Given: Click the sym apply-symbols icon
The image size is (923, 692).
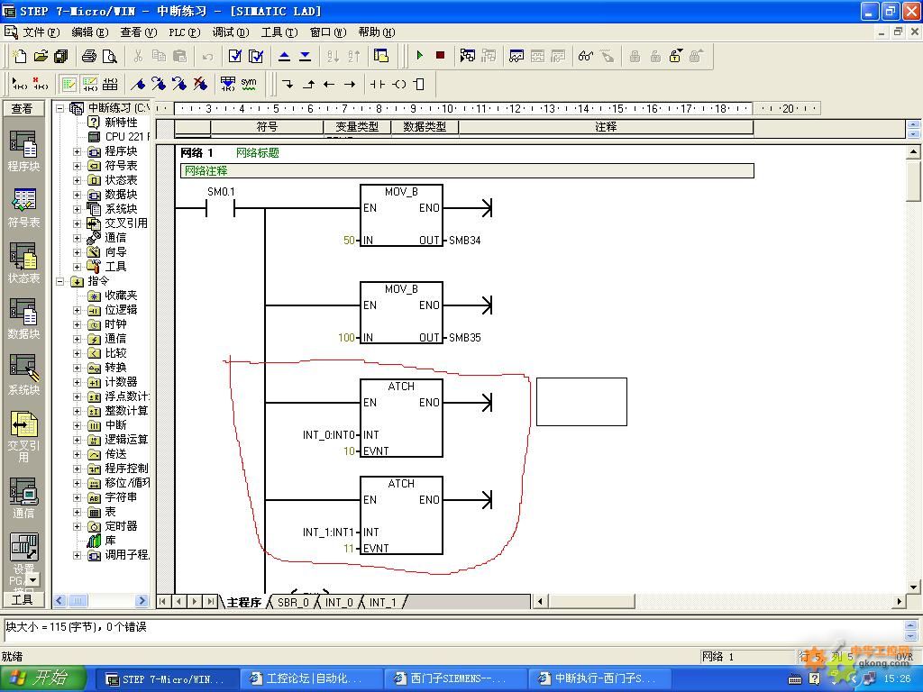Looking at the screenshot, I should click(249, 84).
